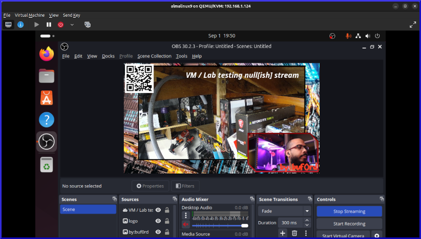421x239 pixels.
Task: Adjust the Desktop Audio volume slider
Action: (244, 225)
